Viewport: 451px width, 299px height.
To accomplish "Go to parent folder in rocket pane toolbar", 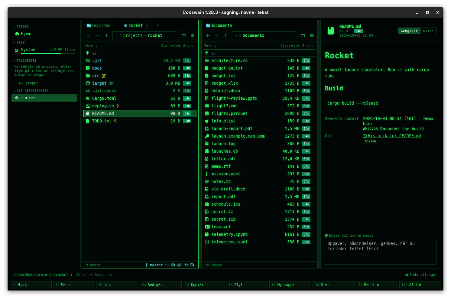I will pos(106,36).
